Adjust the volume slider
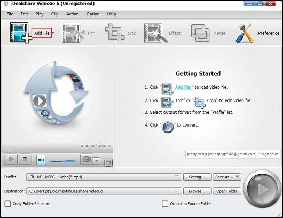283x218 pixels. tap(62, 161)
